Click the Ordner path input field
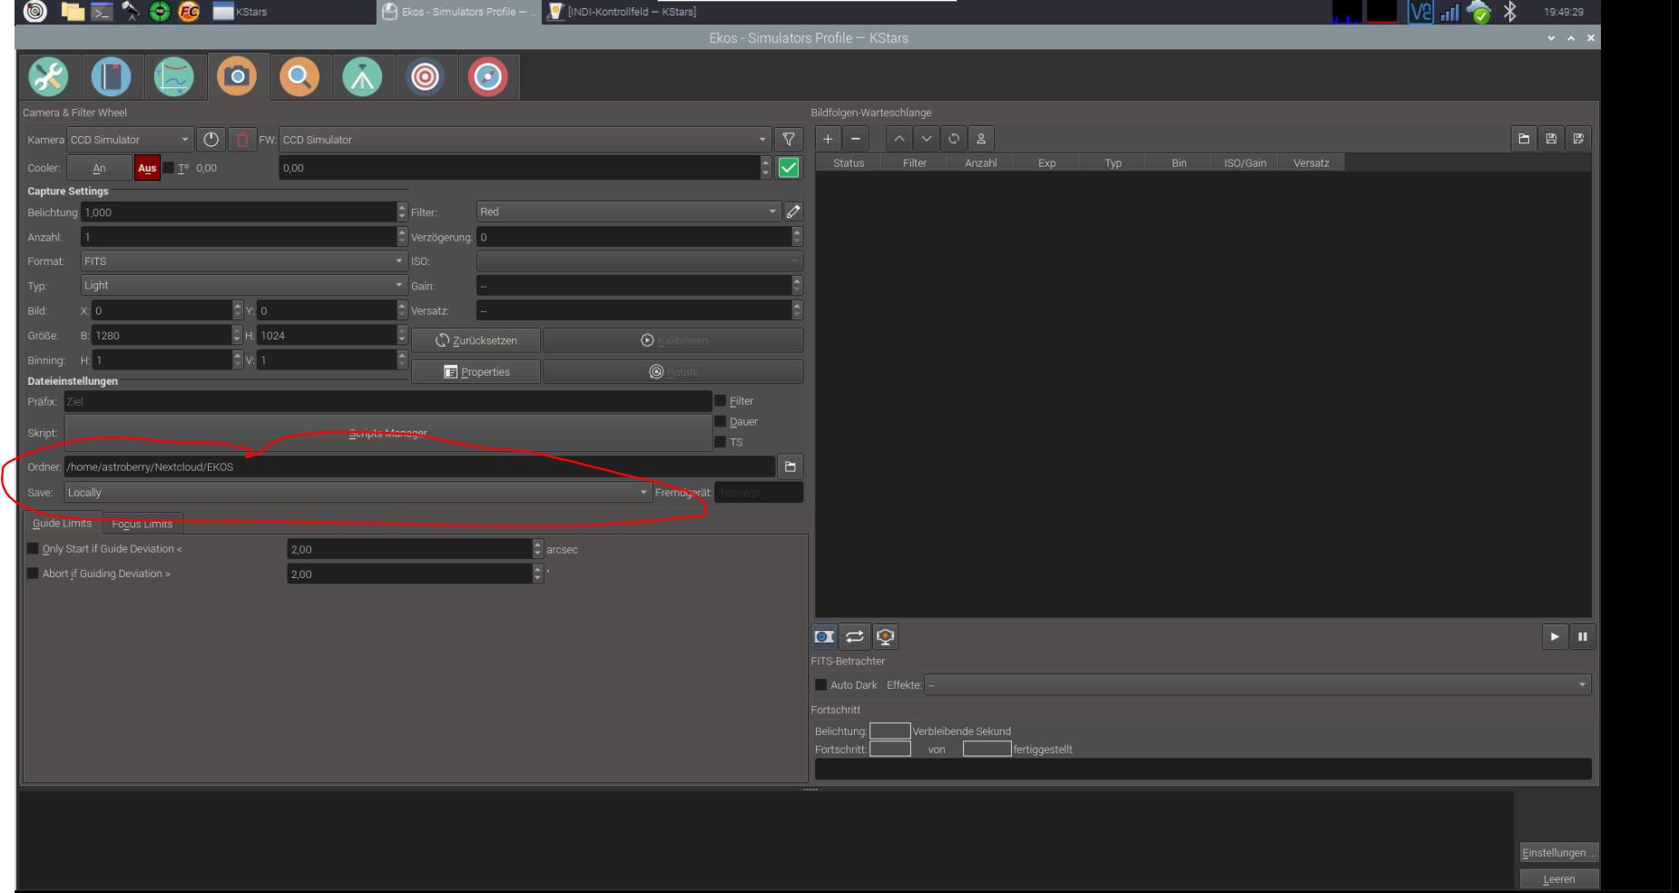The height and width of the screenshot is (893, 1679). 419,467
